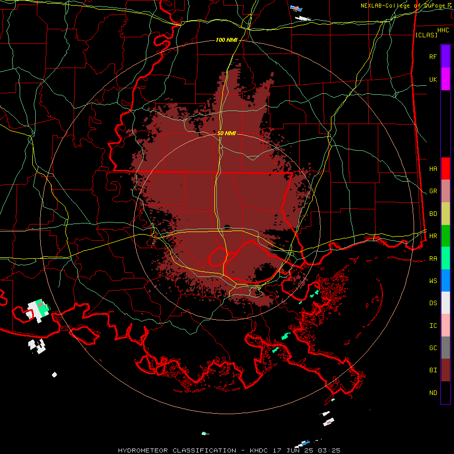Click the BD legend label
Screen dimensions: 454x454
coord(433,214)
